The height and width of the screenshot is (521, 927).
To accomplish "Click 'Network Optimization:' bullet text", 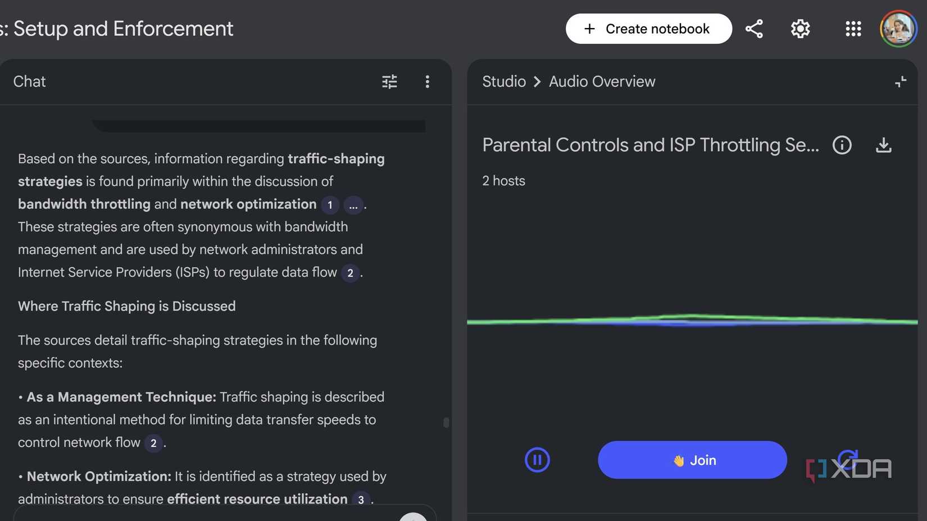I will coord(99,477).
